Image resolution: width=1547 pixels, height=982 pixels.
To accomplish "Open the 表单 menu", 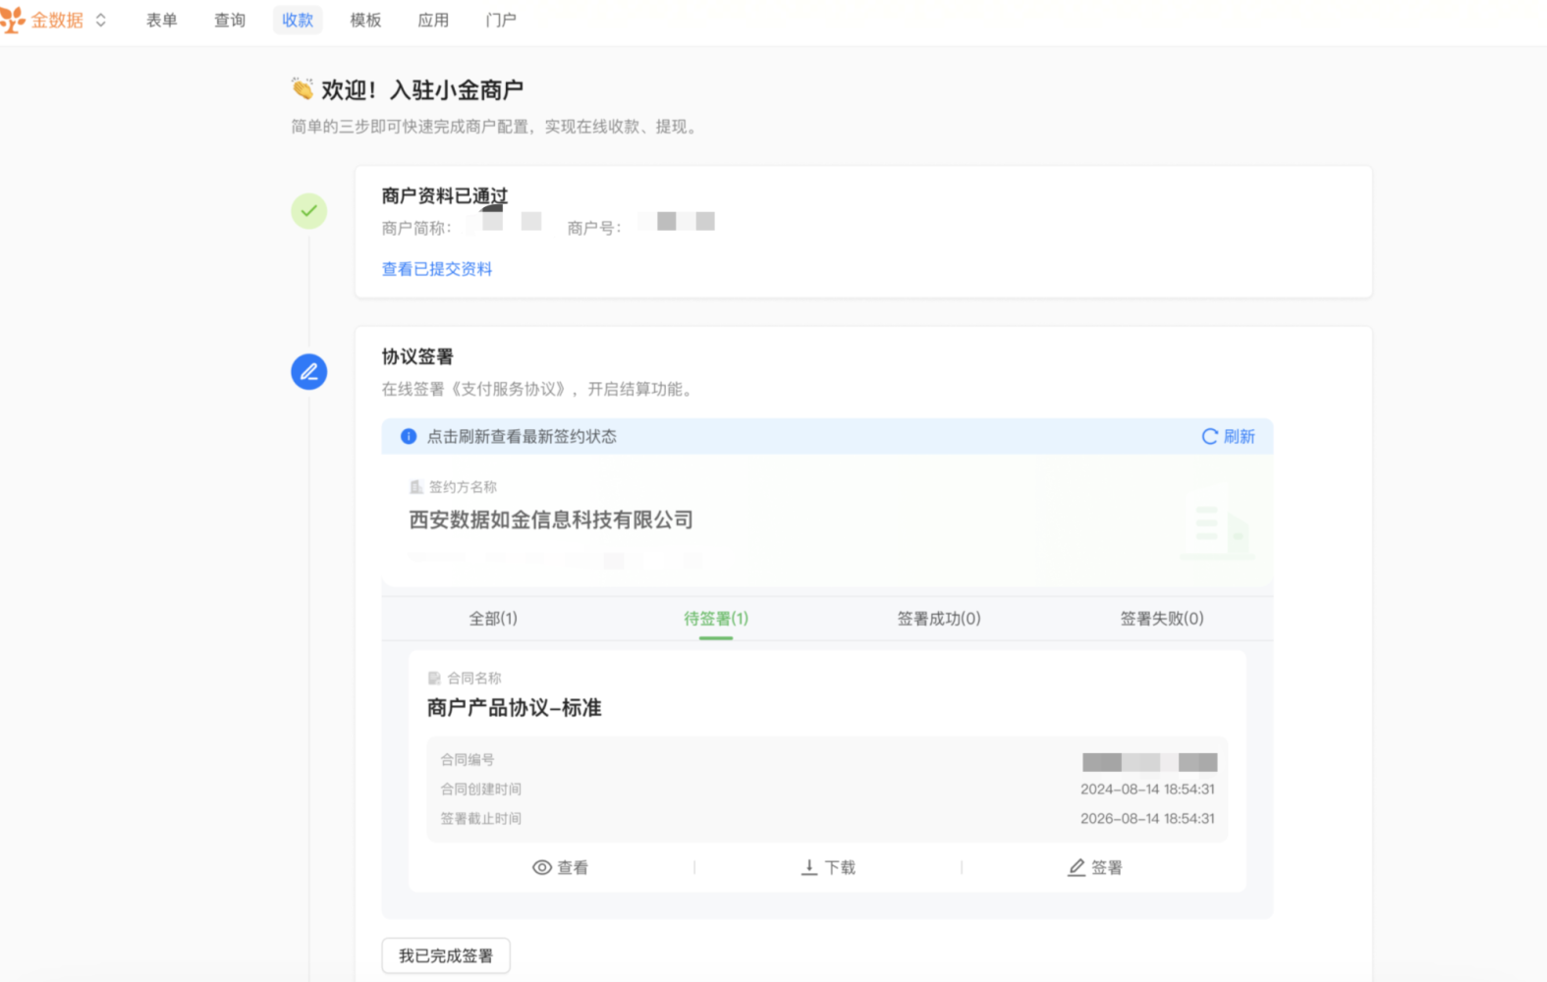I will tap(162, 20).
